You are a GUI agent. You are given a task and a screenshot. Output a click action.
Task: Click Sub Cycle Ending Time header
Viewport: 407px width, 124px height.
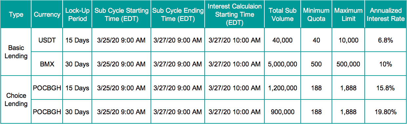pos(178,14)
